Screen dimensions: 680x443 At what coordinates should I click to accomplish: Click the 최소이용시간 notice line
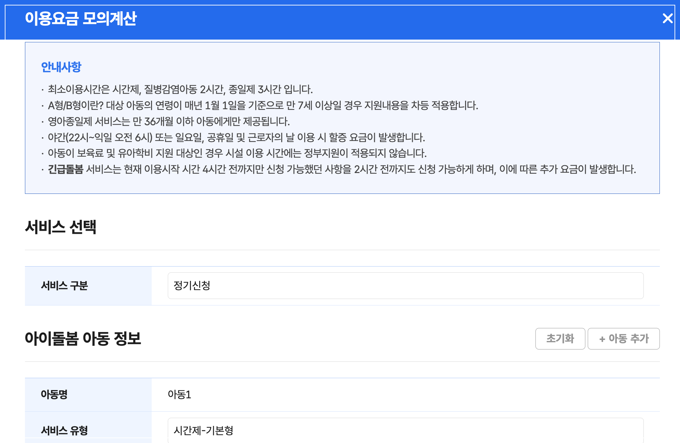[x=180, y=89]
